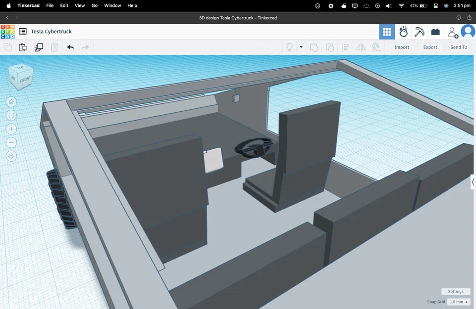
Task: Click the battery status indicator
Action: point(419,6)
